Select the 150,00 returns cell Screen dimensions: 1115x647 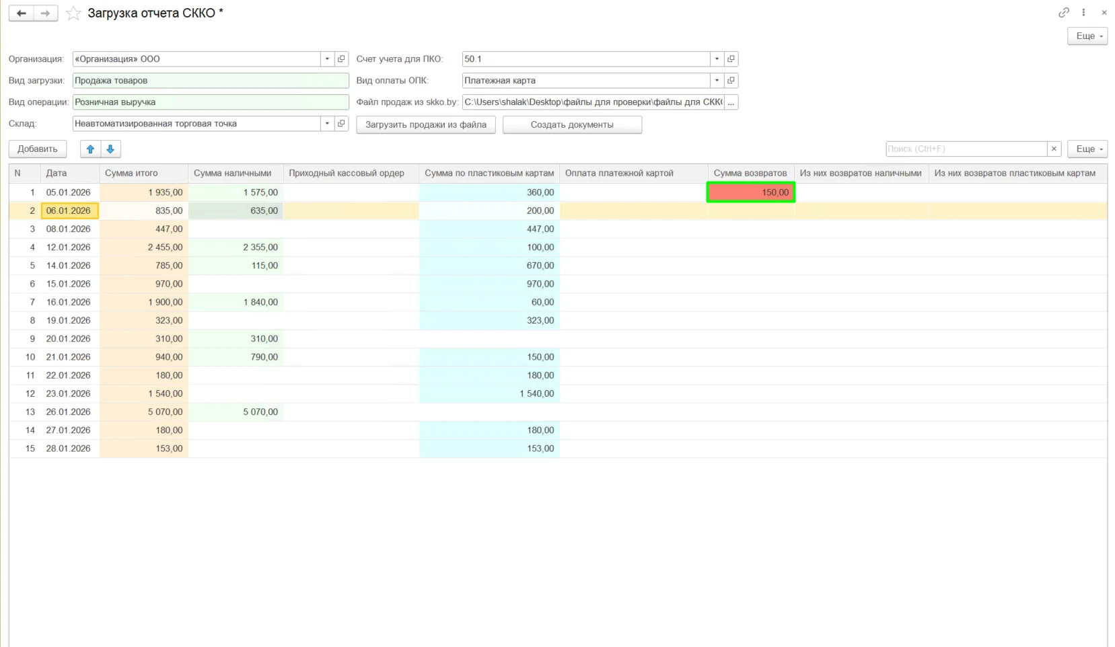pyautogui.click(x=751, y=192)
